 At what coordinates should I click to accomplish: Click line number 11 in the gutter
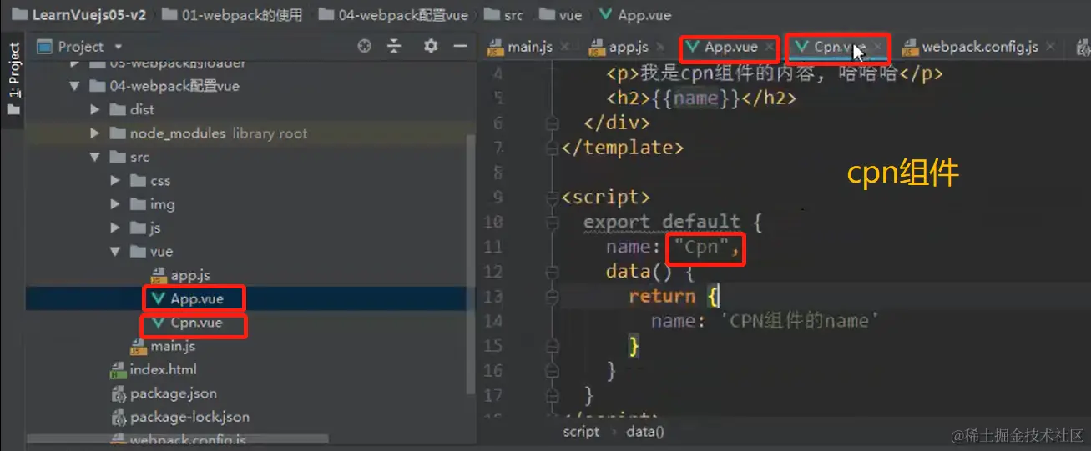(x=493, y=248)
